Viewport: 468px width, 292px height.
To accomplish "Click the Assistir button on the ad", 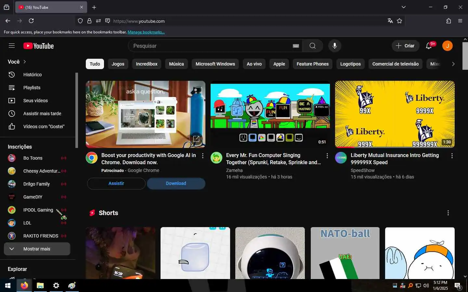I will (116, 183).
